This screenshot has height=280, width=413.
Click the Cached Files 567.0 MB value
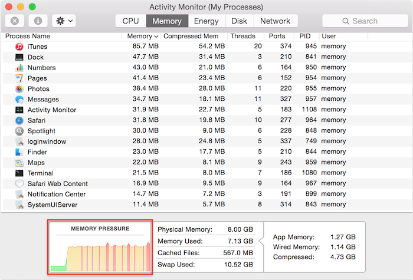238,253
